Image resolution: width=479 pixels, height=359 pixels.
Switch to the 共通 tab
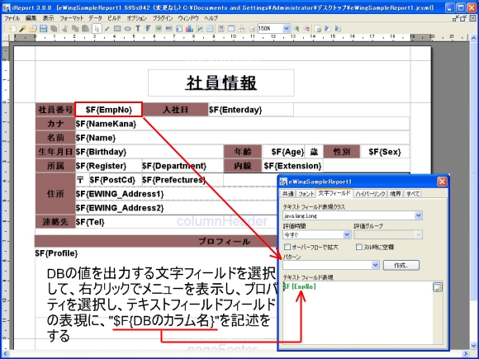coord(287,194)
